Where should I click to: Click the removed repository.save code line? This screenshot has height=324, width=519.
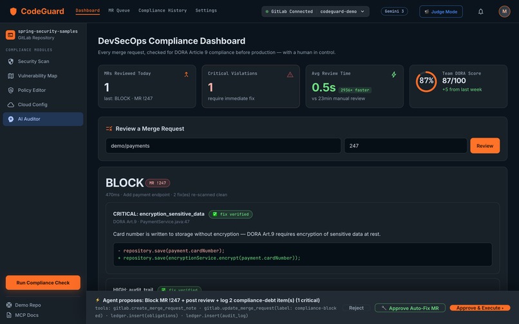[171, 251]
